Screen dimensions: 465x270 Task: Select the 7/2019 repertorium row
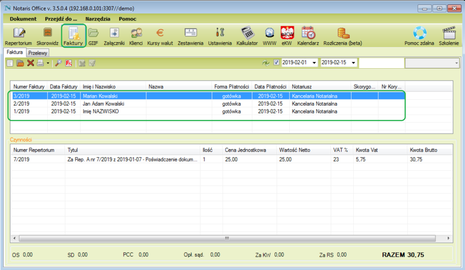pyautogui.click(x=231, y=159)
